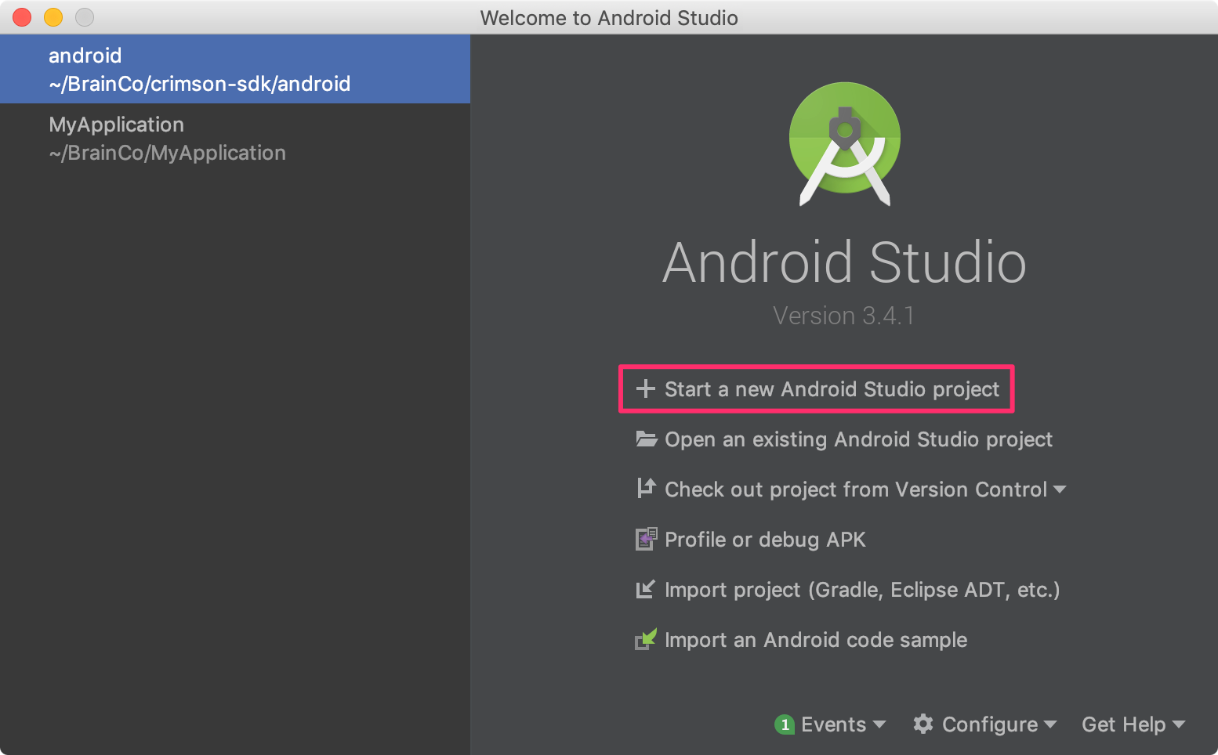Click Open an existing Android Studio project
Screen dimensions: 1218x755
tap(858, 439)
